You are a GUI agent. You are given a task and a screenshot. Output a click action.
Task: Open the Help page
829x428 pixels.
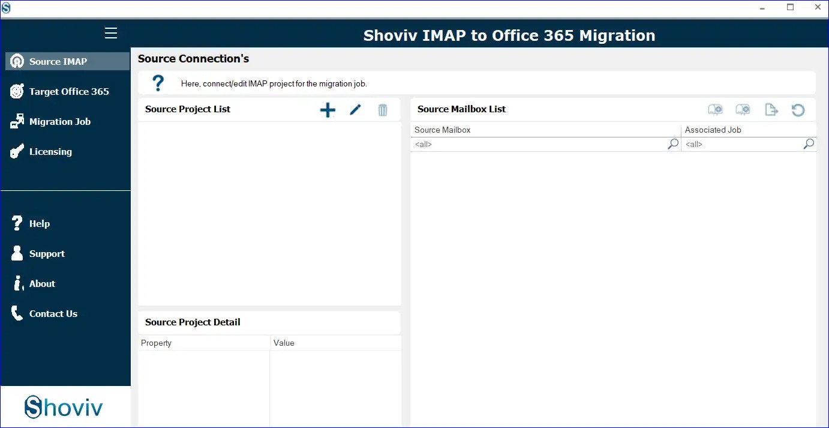tap(39, 223)
